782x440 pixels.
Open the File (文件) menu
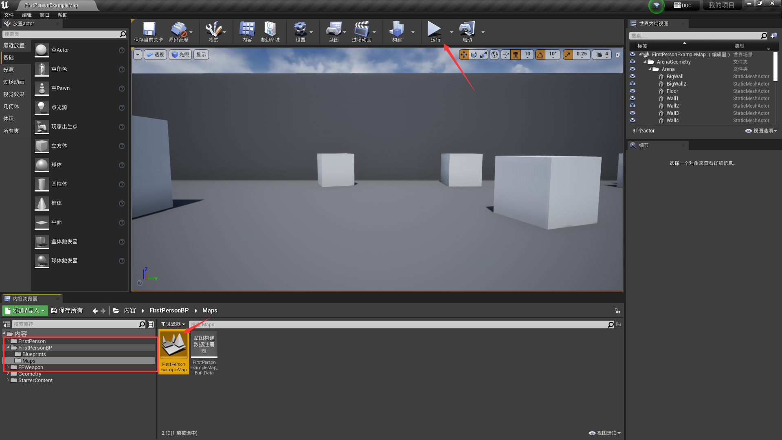pos(9,15)
